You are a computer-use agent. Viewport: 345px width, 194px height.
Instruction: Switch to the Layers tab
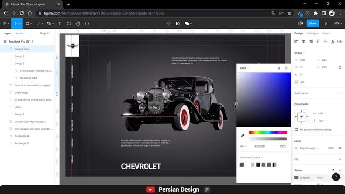click(8, 33)
